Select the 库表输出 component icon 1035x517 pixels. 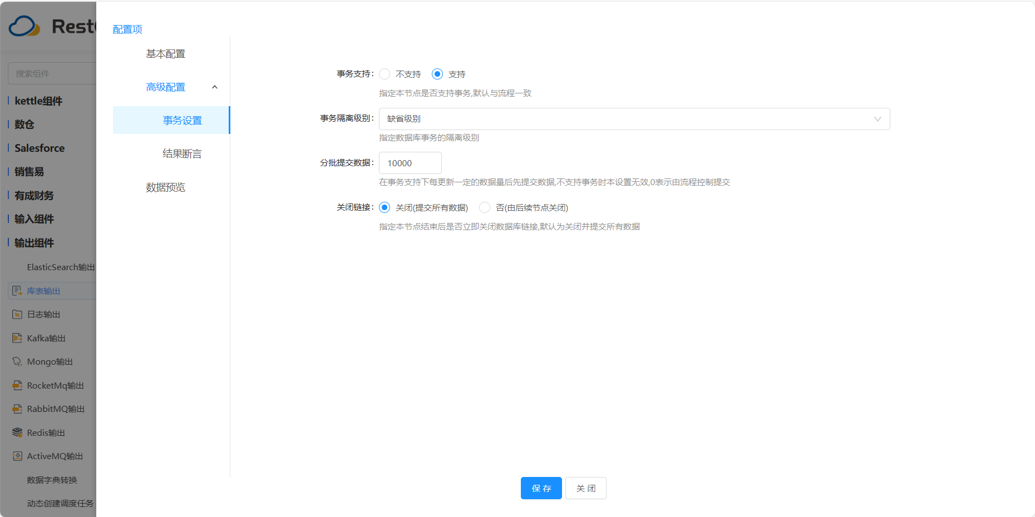(x=17, y=290)
